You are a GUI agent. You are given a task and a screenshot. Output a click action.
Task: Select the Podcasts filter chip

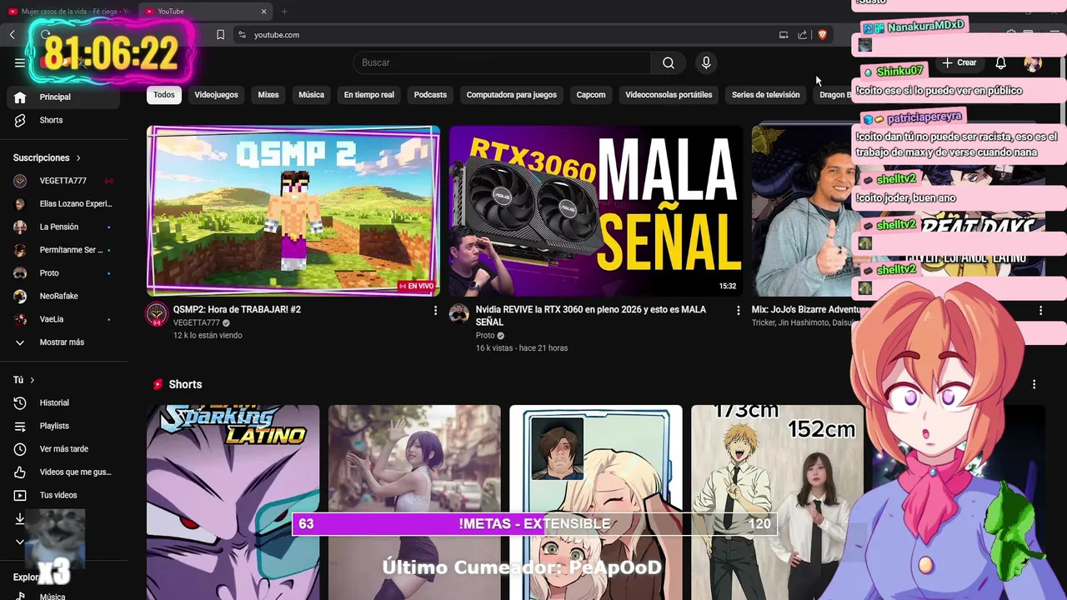coord(430,95)
